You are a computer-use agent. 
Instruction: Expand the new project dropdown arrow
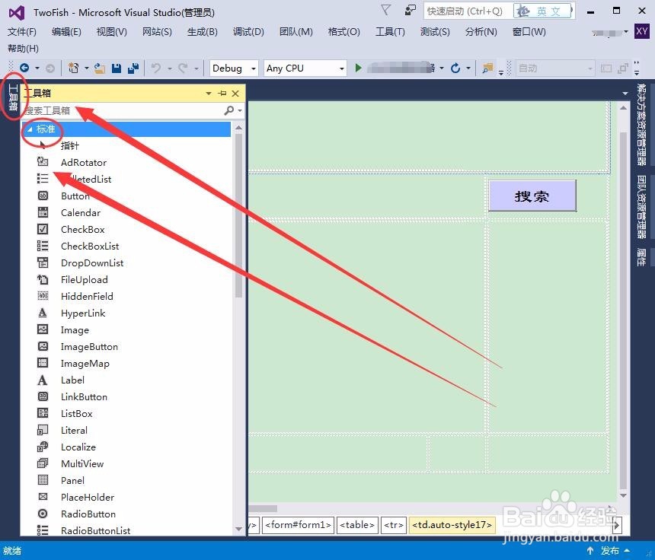click(x=87, y=68)
